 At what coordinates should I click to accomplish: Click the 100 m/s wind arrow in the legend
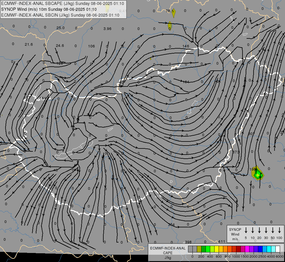click(279, 230)
